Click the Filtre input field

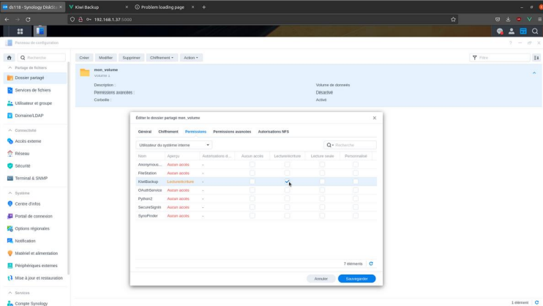coord(499,58)
